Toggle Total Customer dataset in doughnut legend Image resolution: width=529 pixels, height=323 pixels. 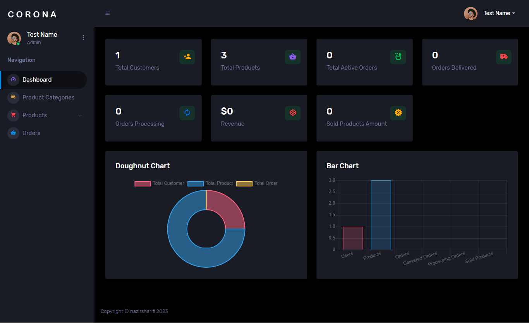[159, 183]
